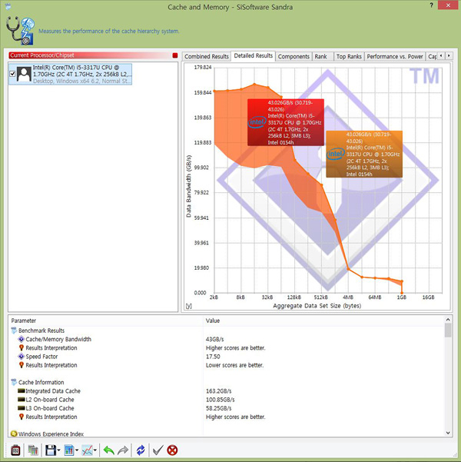This screenshot has height=462, width=461.
Task: Click the green back arrow
Action: coord(108,450)
